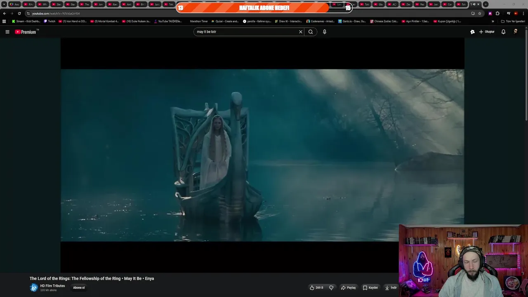Expand hidden bookmarks with double chevron
This screenshot has height=297, width=528.
coord(493,21)
